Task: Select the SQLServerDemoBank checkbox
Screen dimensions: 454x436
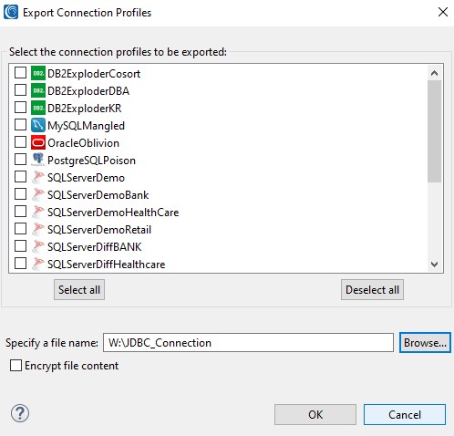Action: click(20, 194)
